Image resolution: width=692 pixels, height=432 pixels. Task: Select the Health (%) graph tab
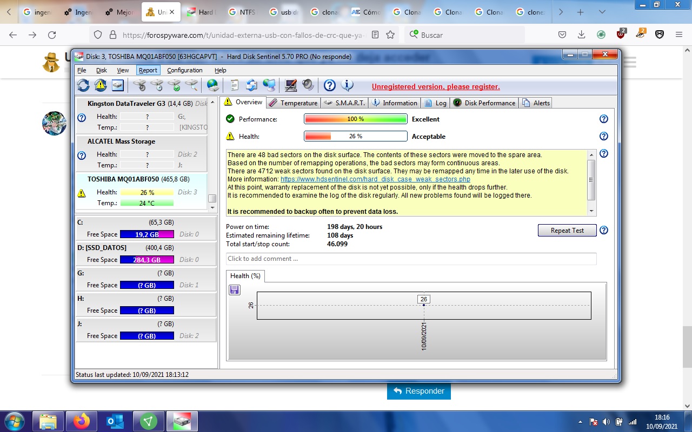245,276
